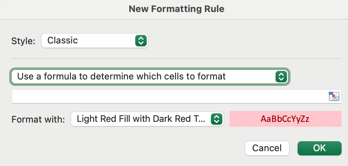Select the word Classic in Style popup
The image size is (348, 166).
[x=62, y=40]
